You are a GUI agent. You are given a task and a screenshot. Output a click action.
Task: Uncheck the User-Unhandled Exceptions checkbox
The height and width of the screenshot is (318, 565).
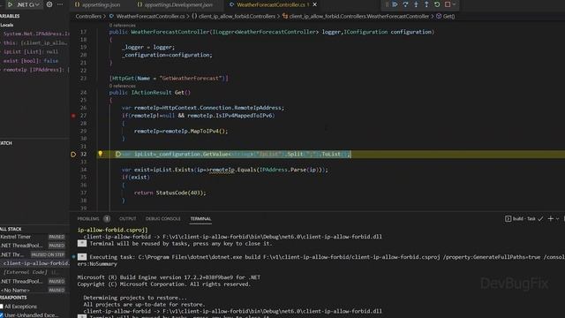pyautogui.click(x=2, y=315)
